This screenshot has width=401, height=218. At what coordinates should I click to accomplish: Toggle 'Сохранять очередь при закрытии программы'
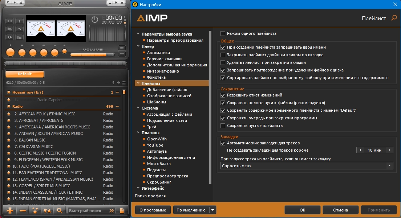[x=223, y=118]
